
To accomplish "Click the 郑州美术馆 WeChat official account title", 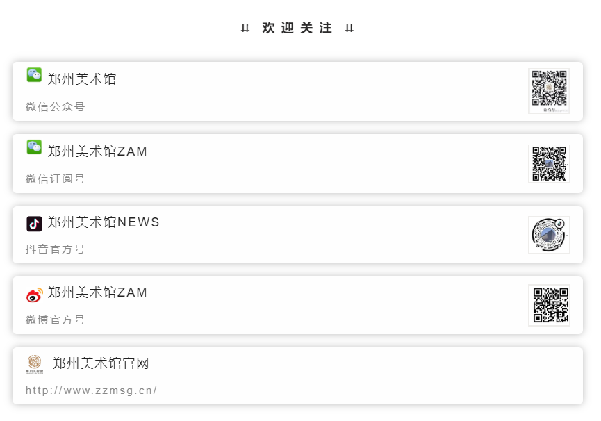I will click(82, 79).
